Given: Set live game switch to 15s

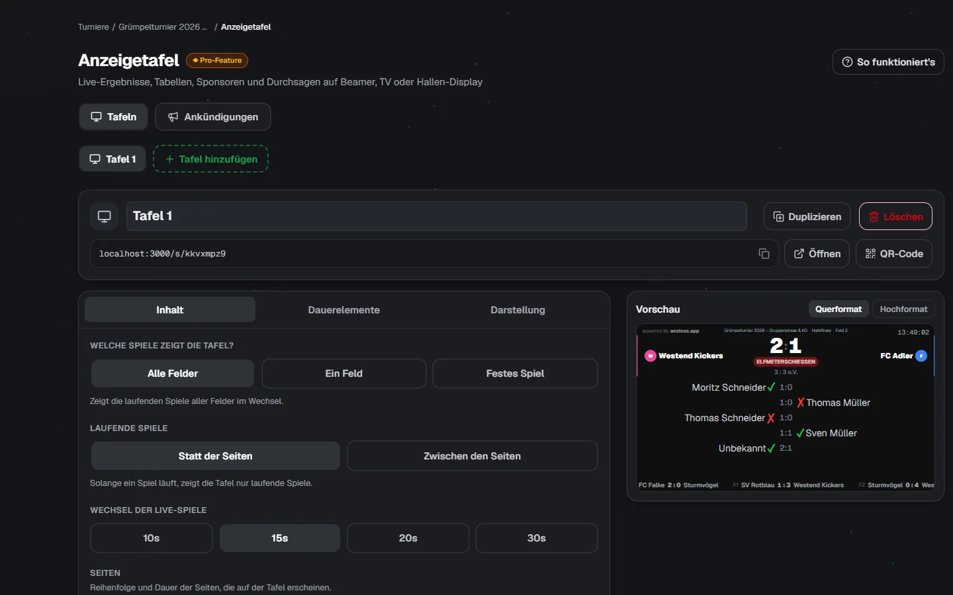Looking at the screenshot, I should pos(280,538).
